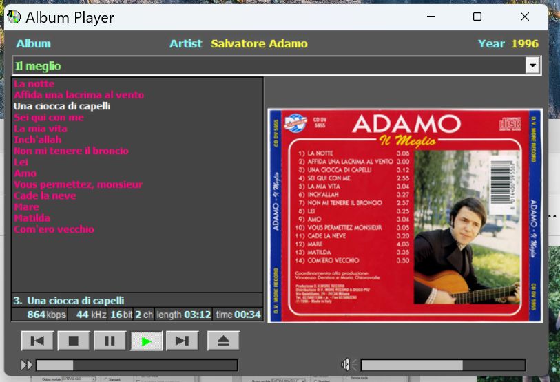Maximize the Album Player window

[x=477, y=17]
